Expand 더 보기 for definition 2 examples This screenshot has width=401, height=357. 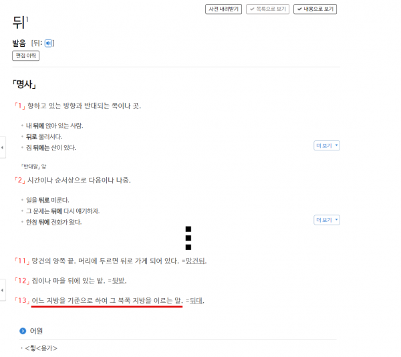click(x=327, y=220)
